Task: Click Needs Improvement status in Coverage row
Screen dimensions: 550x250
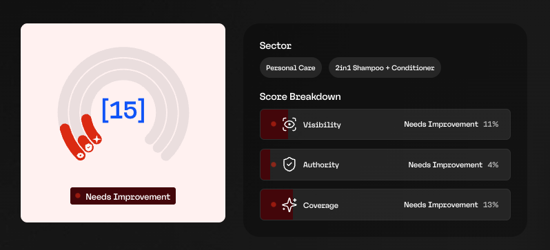Action: click(441, 205)
